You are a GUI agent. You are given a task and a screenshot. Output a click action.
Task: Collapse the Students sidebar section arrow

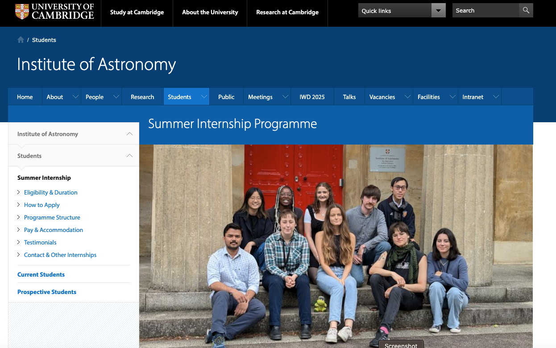point(129,156)
